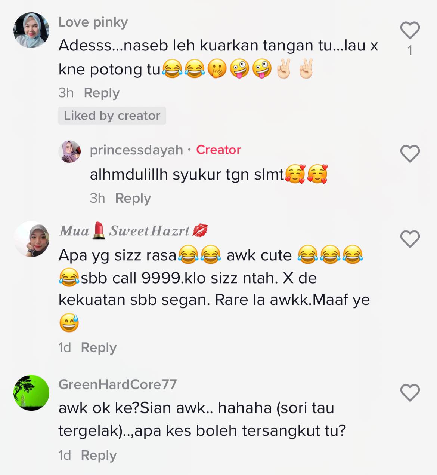Screen dimensions: 437x475
Task: Open Mua SweetHazrt's profile picture
Action: pyautogui.click(x=31, y=239)
